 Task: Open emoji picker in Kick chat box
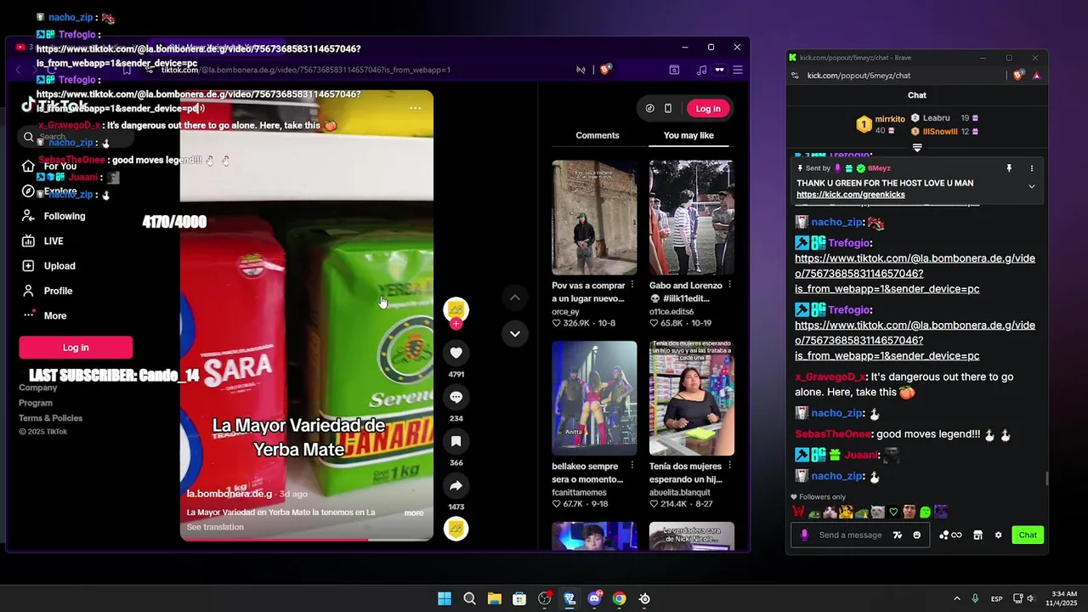coord(916,535)
